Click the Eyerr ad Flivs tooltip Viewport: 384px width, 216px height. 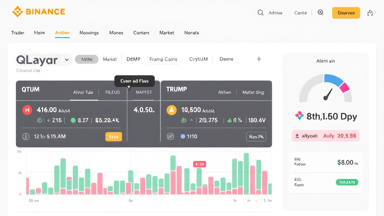pos(135,81)
